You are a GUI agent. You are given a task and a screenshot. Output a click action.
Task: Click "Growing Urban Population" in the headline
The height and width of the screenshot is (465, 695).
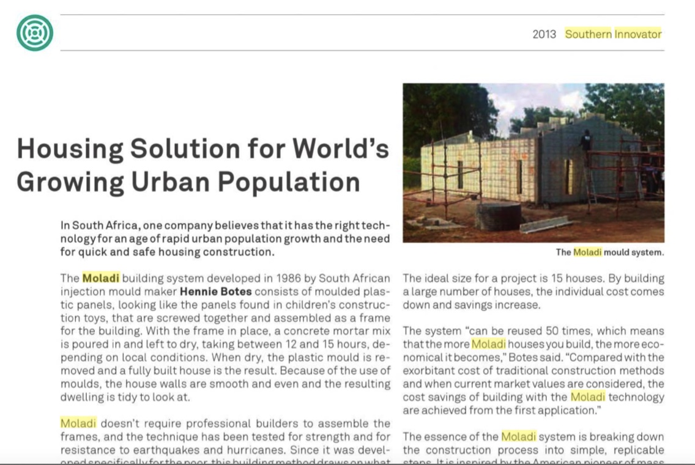click(188, 181)
